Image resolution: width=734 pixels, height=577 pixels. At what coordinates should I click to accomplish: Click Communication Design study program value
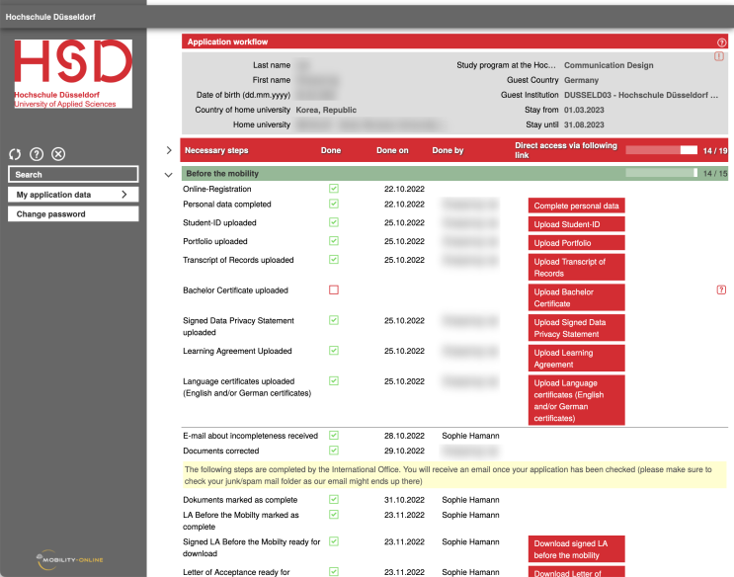[x=609, y=65]
